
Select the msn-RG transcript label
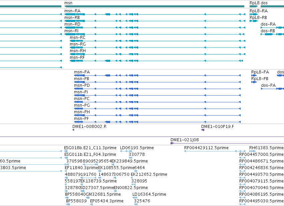(78, 44)
